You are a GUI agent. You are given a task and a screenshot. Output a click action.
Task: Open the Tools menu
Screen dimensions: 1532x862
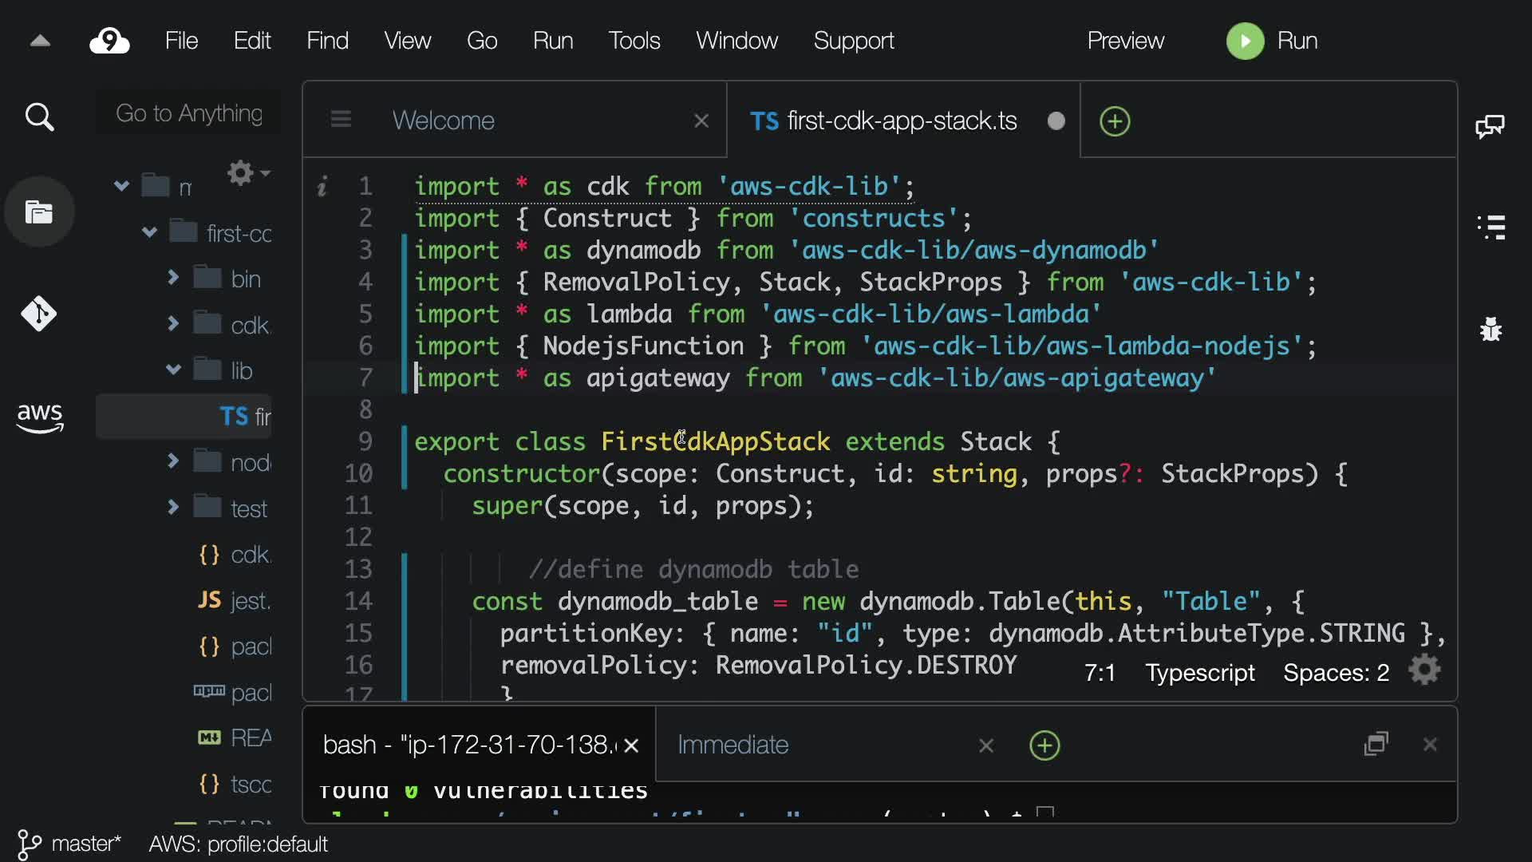coord(634,41)
